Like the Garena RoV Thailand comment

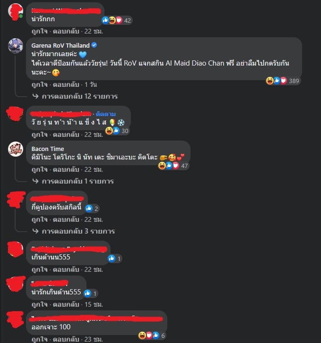39,84
